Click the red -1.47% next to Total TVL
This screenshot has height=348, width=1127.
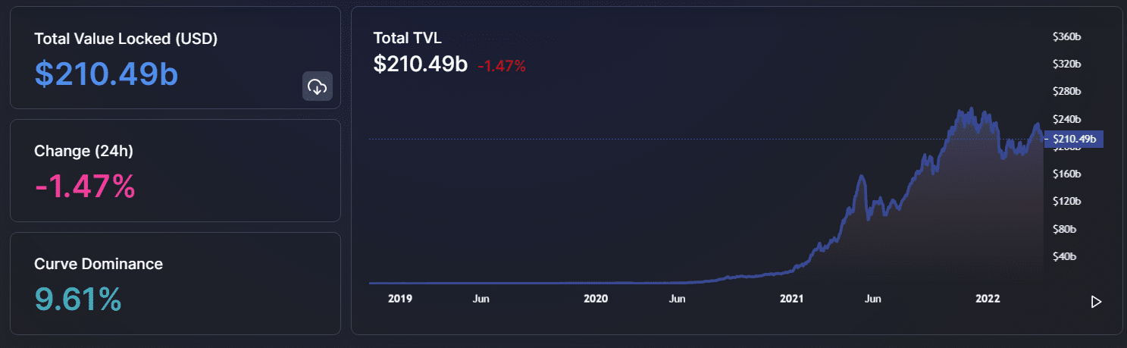coord(501,66)
